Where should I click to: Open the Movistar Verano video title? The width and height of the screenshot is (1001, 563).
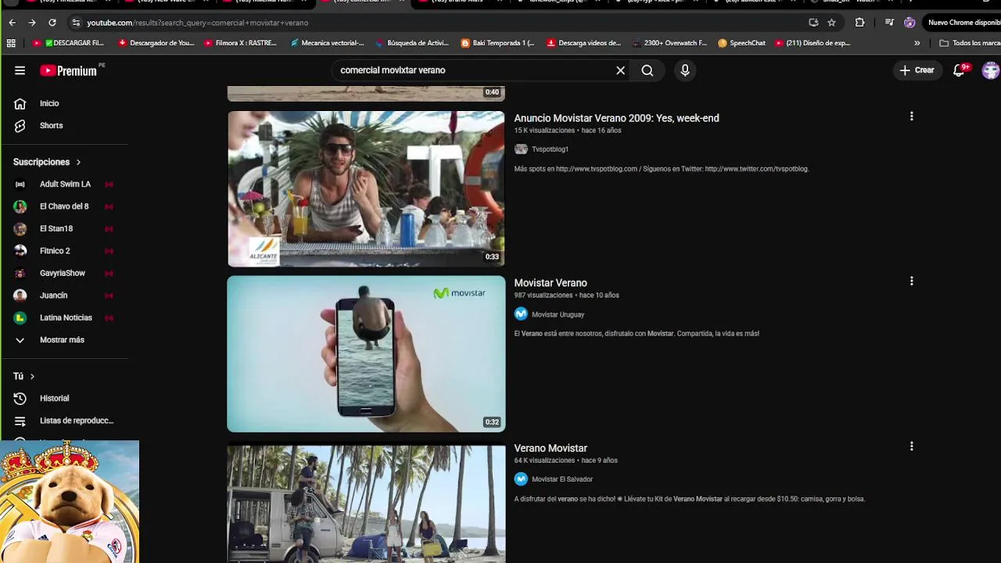[551, 283]
